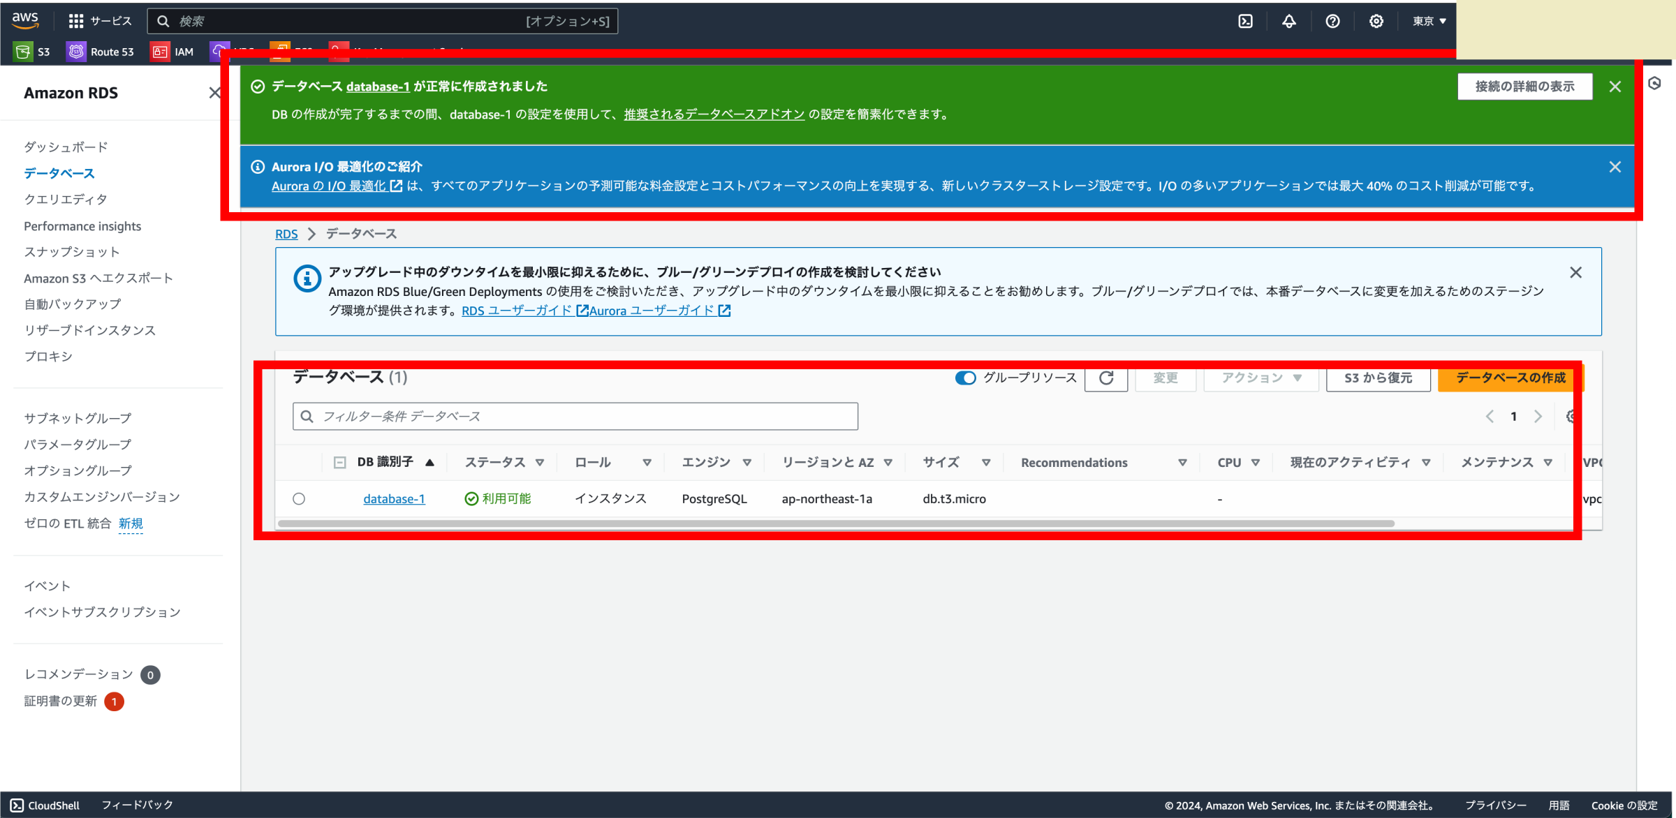The image size is (1676, 818).
Task: Toggle the グループリソース switch
Action: tap(965, 378)
